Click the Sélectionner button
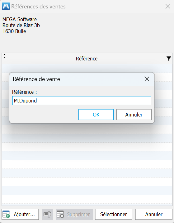Viewport: 174px width, 223px height. click(114, 214)
